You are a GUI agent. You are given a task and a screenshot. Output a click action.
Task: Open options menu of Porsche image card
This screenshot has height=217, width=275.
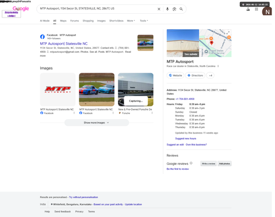tap(152, 113)
